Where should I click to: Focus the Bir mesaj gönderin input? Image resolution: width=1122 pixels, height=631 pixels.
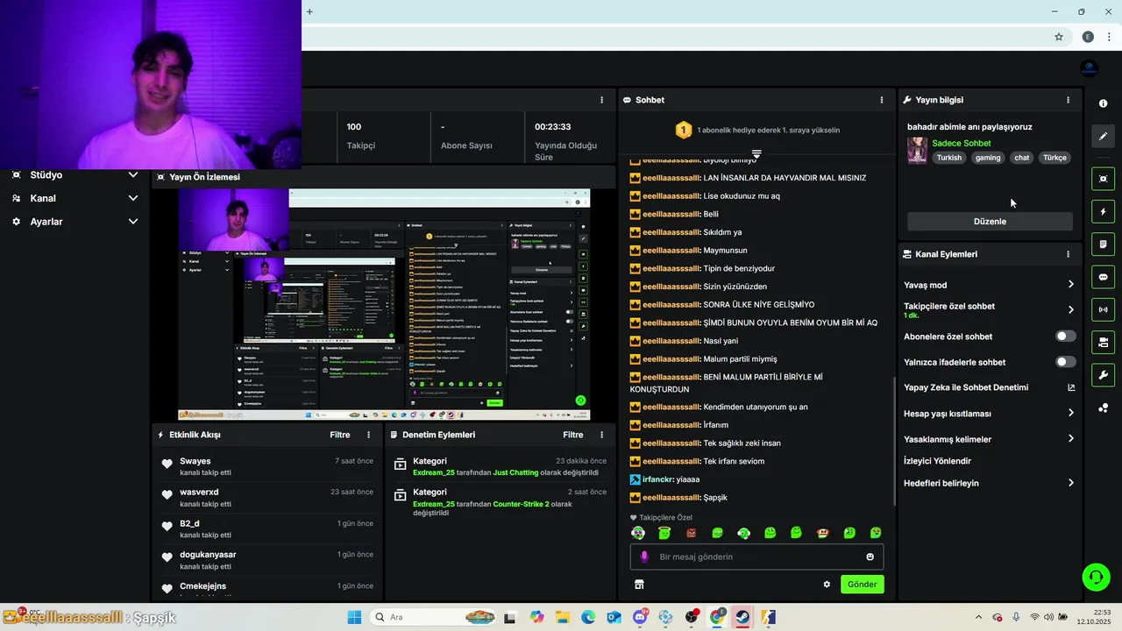click(x=756, y=557)
